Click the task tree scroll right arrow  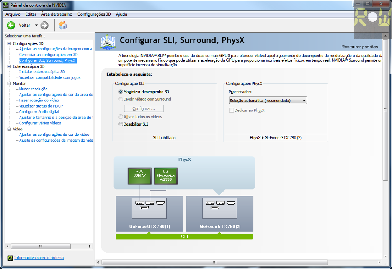pyautogui.click(x=90, y=246)
